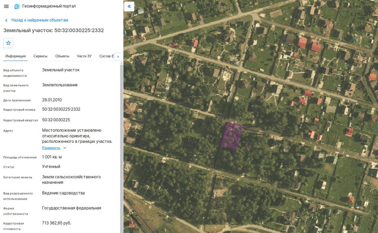Click the label Дата присвоения
The height and width of the screenshot is (233, 378).
click(x=17, y=100)
